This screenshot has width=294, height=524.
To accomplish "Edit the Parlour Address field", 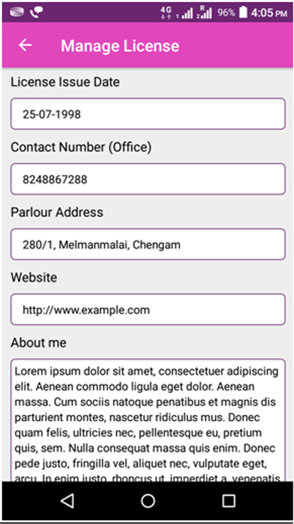I will [148, 245].
